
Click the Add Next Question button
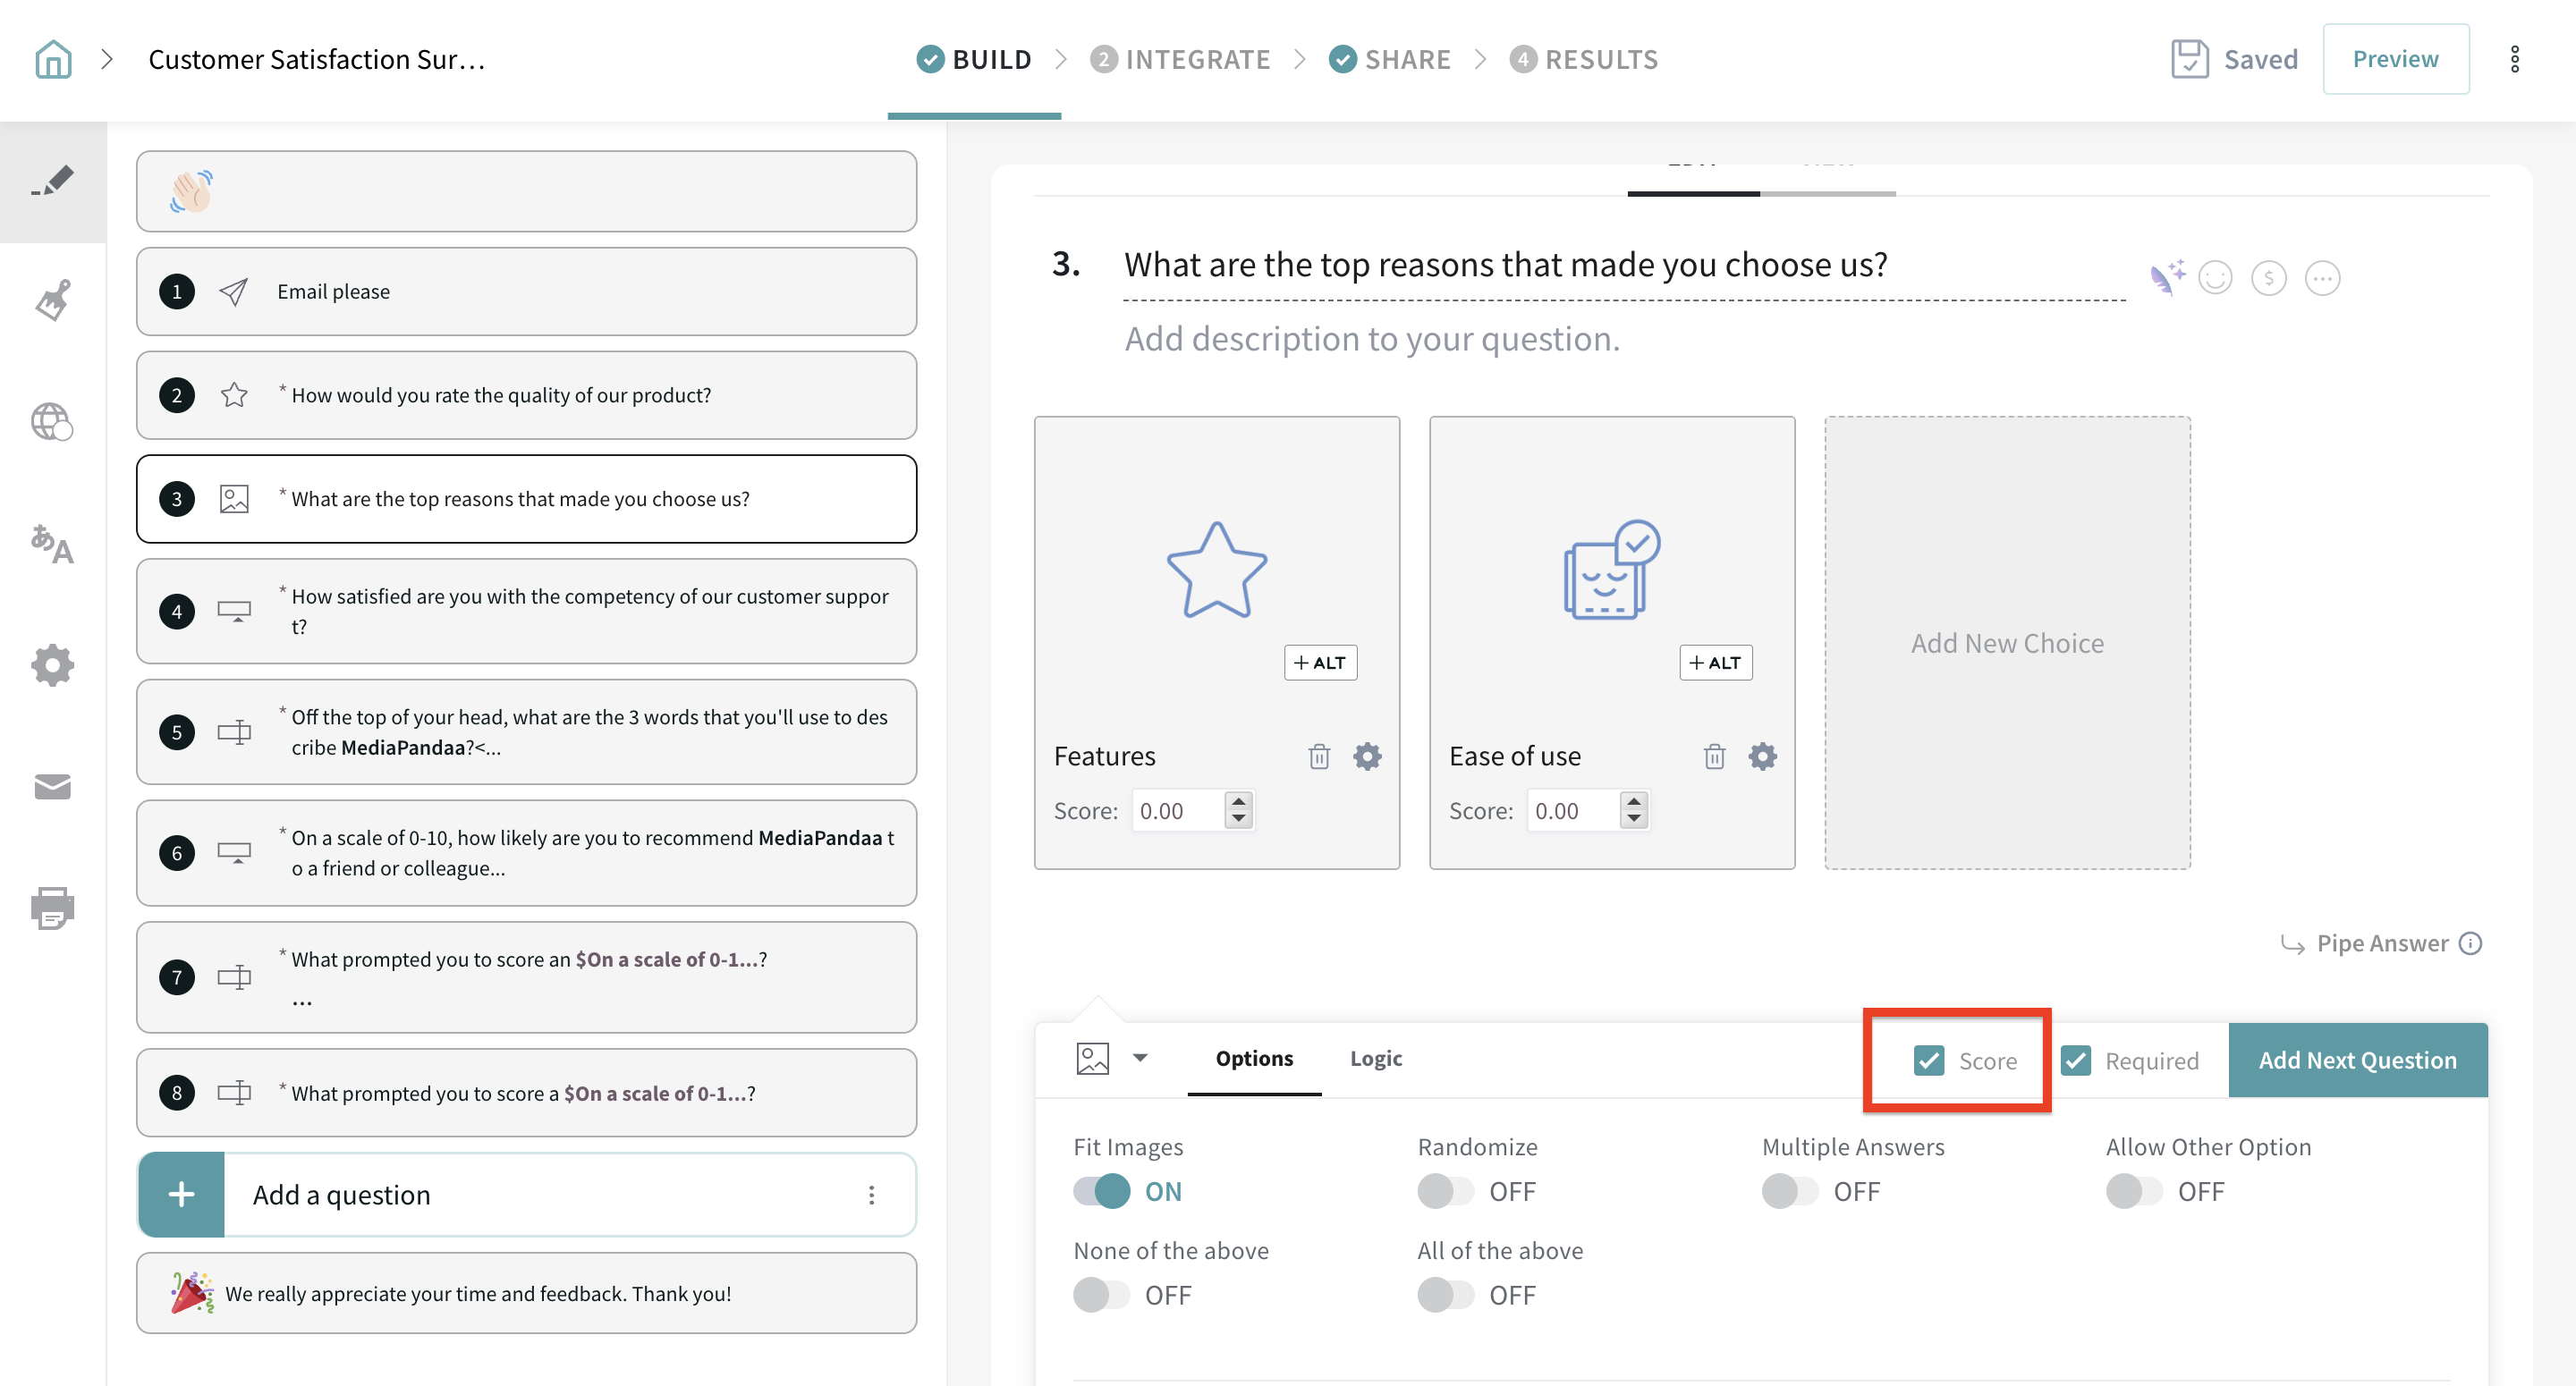(x=2357, y=1060)
